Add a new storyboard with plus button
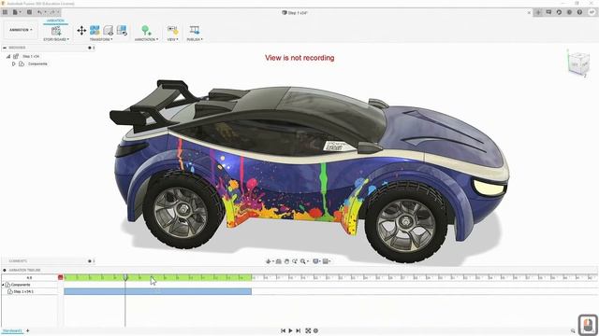 pos(27,330)
